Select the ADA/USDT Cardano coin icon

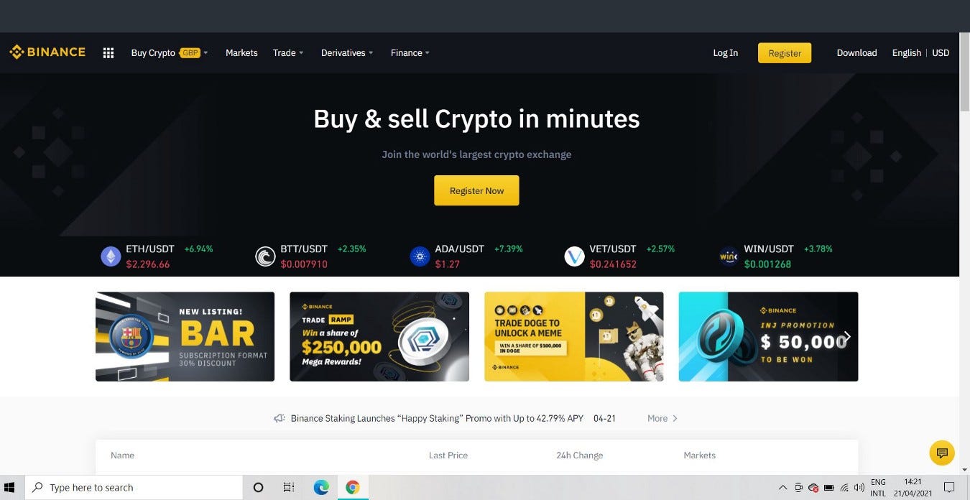[x=420, y=256]
